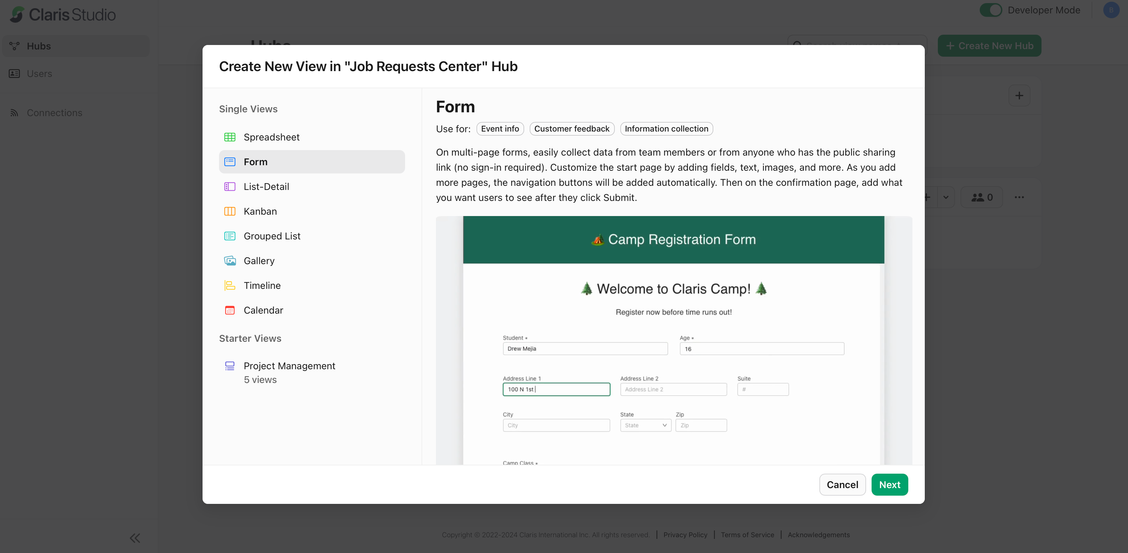Select the Project Management starter view icon

230,366
